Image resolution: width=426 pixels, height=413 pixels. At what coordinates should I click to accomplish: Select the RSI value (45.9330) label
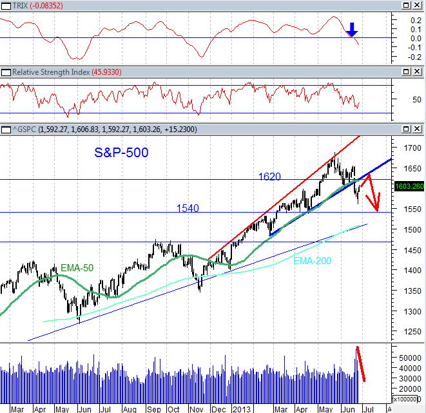point(106,72)
